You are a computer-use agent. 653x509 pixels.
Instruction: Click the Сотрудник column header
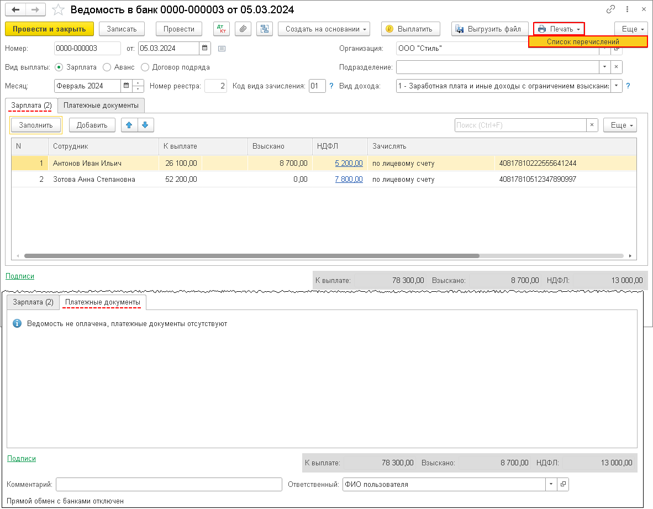tap(103, 146)
